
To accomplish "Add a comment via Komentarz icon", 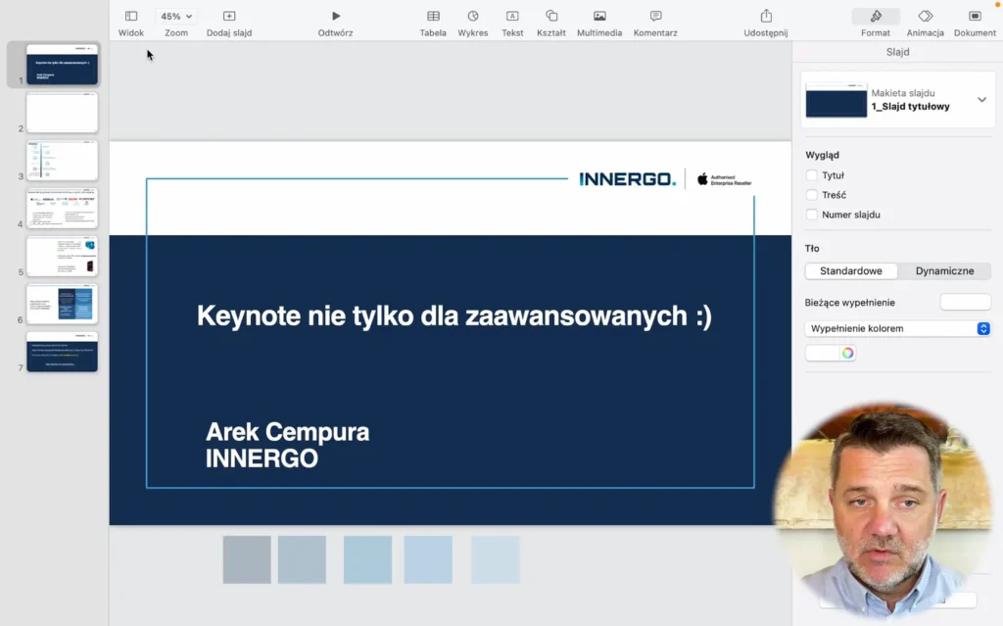I will click(x=655, y=16).
